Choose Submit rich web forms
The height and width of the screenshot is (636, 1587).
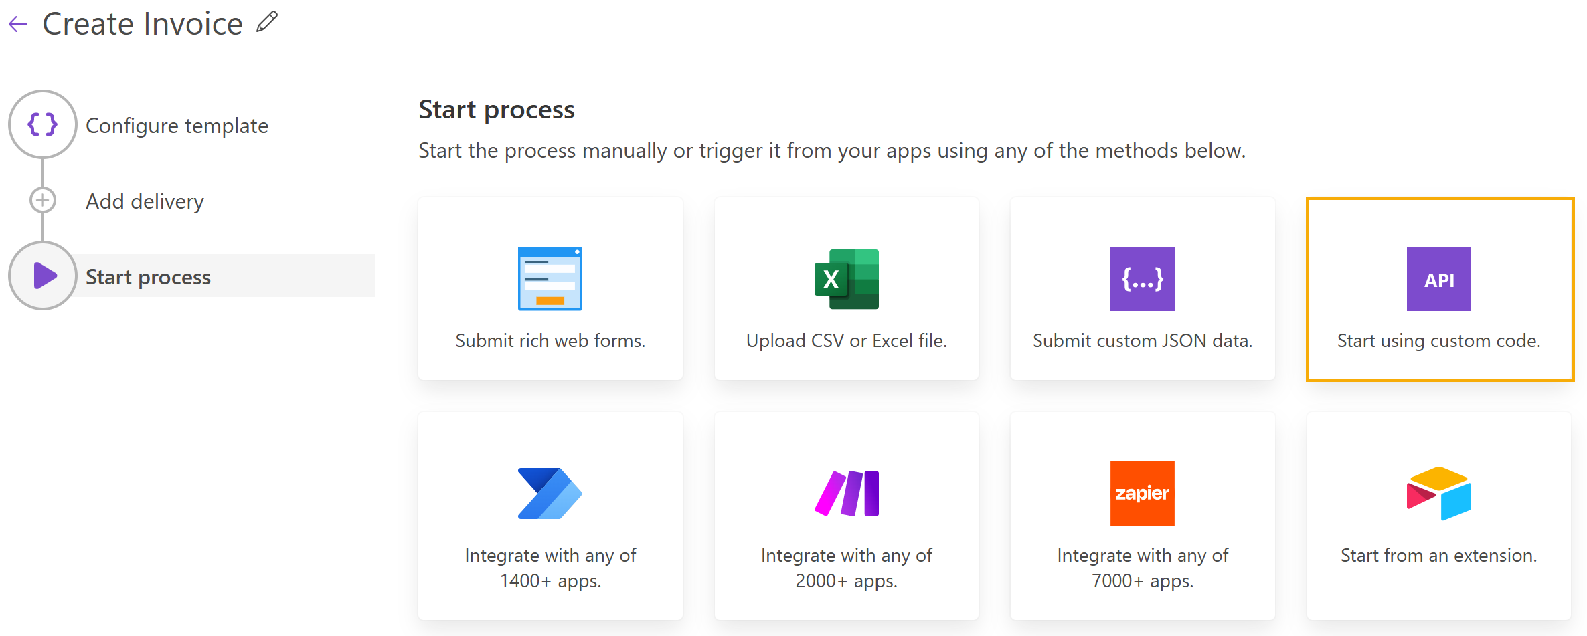click(550, 289)
